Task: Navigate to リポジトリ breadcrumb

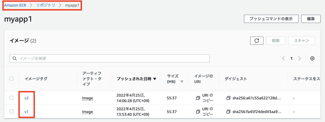Action: pyautogui.click(x=45, y=5)
